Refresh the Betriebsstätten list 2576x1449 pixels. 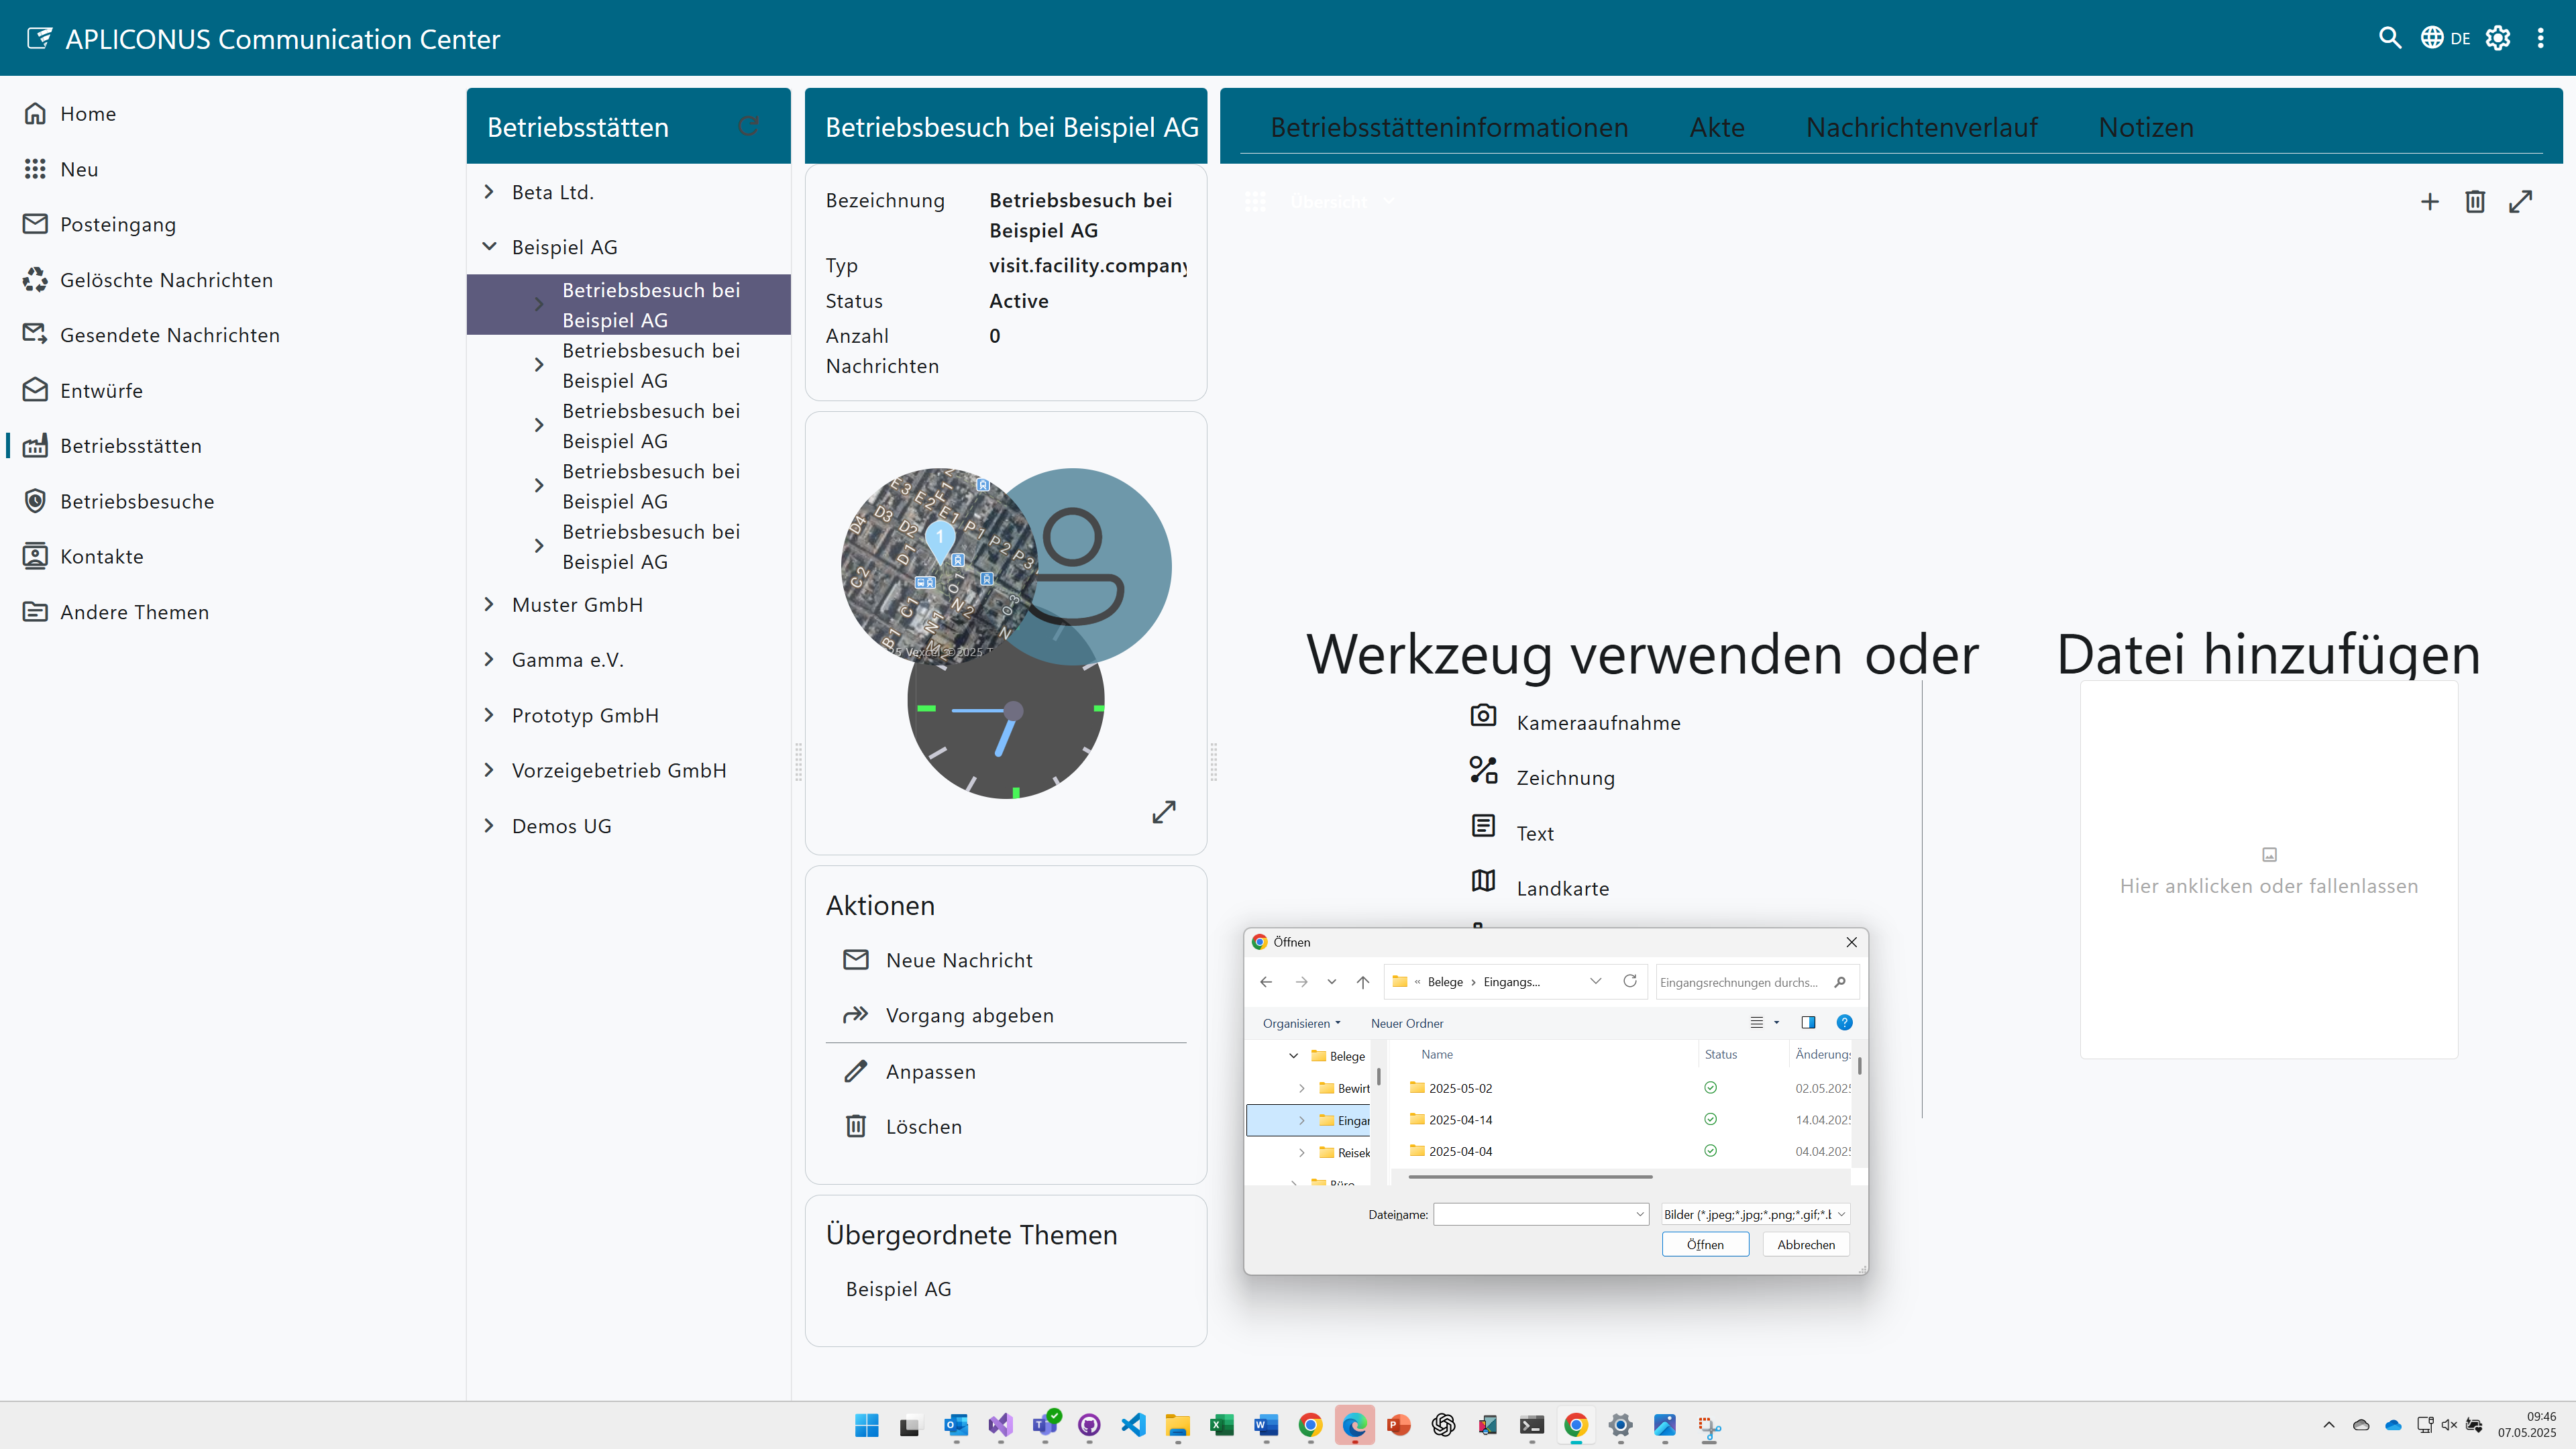click(x=748, y=126)
